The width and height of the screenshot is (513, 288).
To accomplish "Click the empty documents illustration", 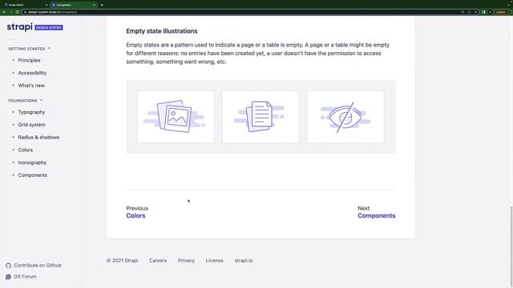I will 261,117.
